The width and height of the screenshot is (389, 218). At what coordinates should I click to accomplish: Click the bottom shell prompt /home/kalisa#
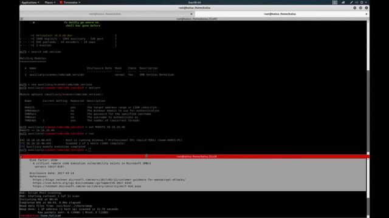pos(41,216)
